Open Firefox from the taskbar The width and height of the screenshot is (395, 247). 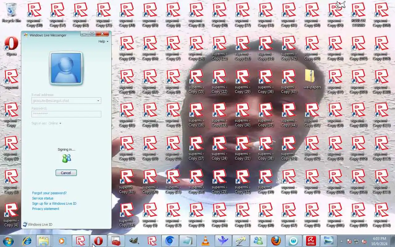276,241
